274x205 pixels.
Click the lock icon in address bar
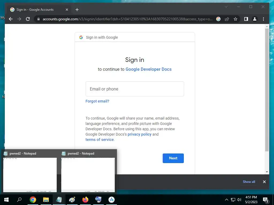click(x=39, y=19)
